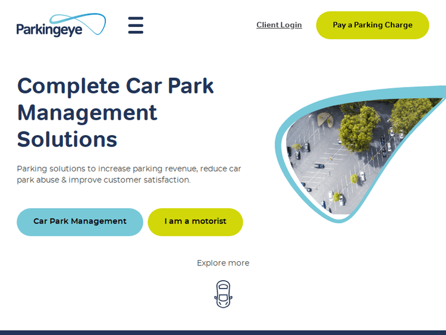Viewport: 446px width, 335px height.
Task: Click the parking solutions description paragraph
Action: point(129,174)
